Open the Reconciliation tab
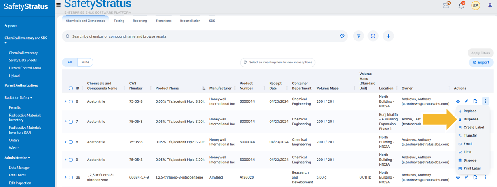The width and height of the screenshot is (497, 187). pyautogui.click(x=190, y=21)
